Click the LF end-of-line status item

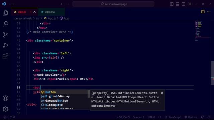160,117
